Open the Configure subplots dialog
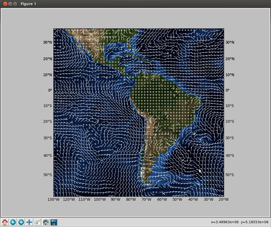 tap(46, 222)
